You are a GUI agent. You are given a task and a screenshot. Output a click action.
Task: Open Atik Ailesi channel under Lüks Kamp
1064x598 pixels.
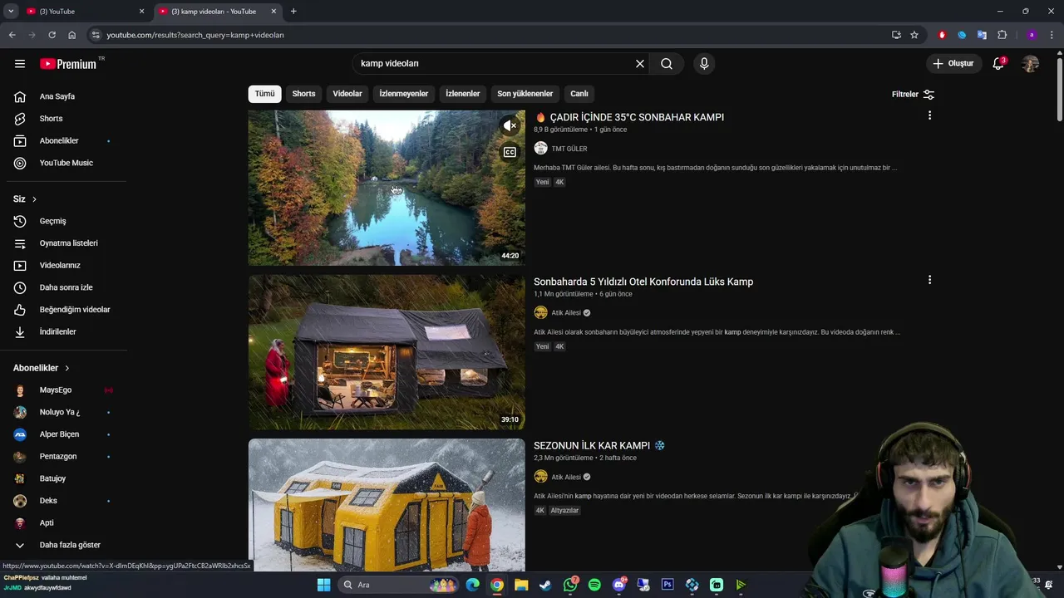pyautogui.click(x=566, y=313)
